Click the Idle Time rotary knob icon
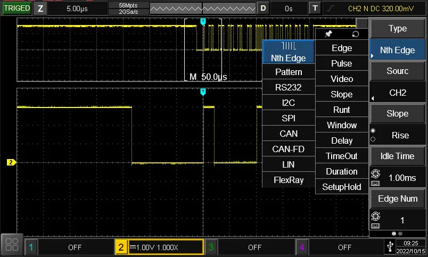Screen dimensions: 428x257 click(x=375, y=173)
